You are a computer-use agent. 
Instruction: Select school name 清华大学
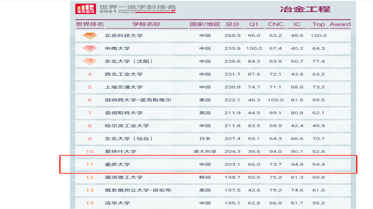coord(117,203)
